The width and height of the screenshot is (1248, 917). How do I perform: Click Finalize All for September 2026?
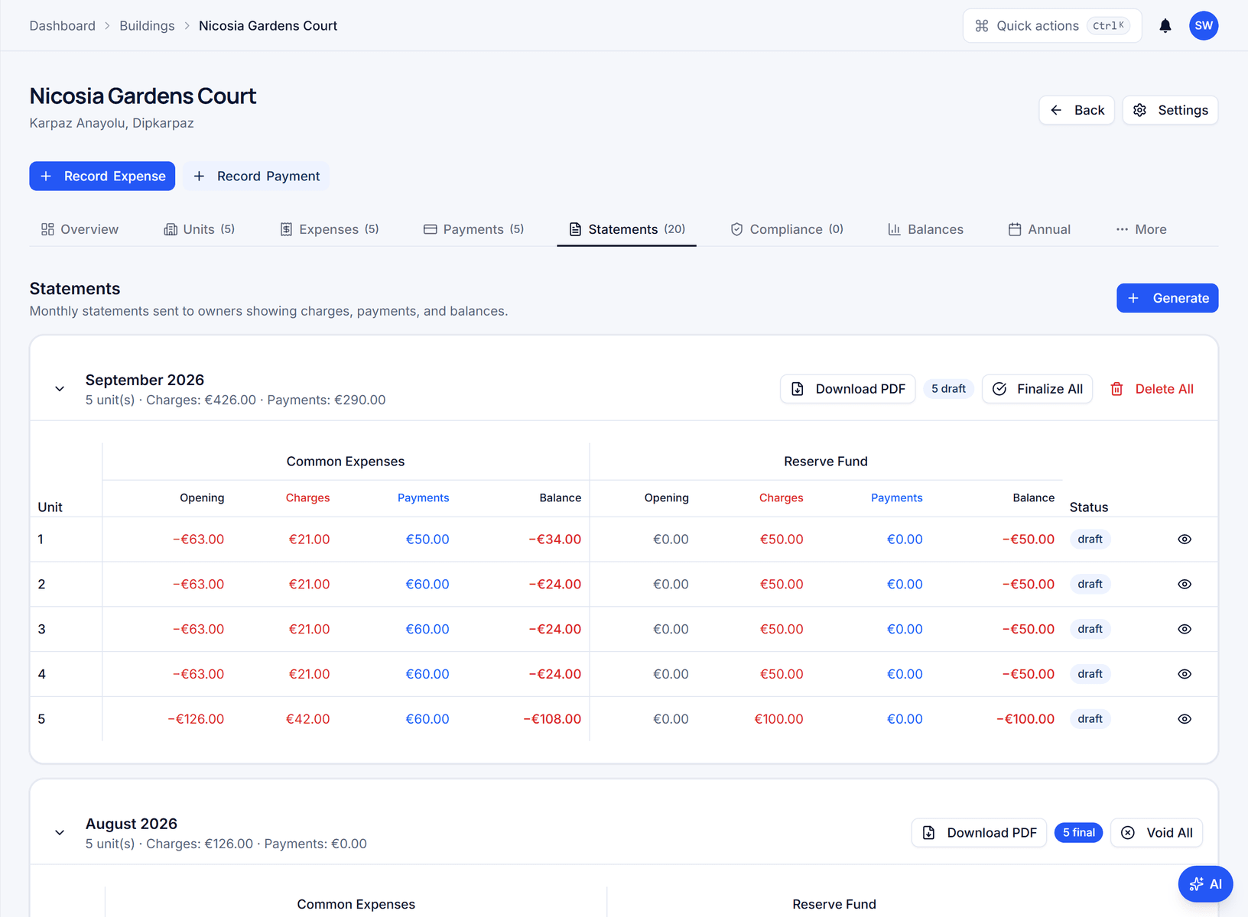click(x=1037, y=389)
